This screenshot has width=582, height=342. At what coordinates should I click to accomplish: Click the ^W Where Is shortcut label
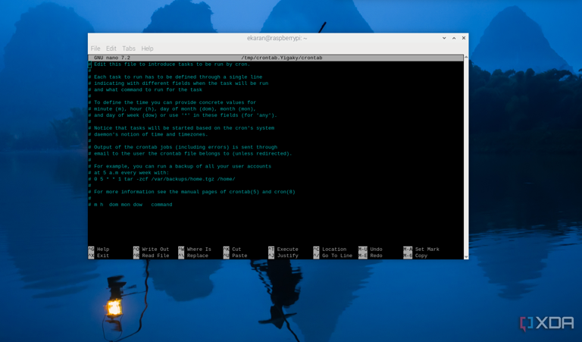click(195, 249)
